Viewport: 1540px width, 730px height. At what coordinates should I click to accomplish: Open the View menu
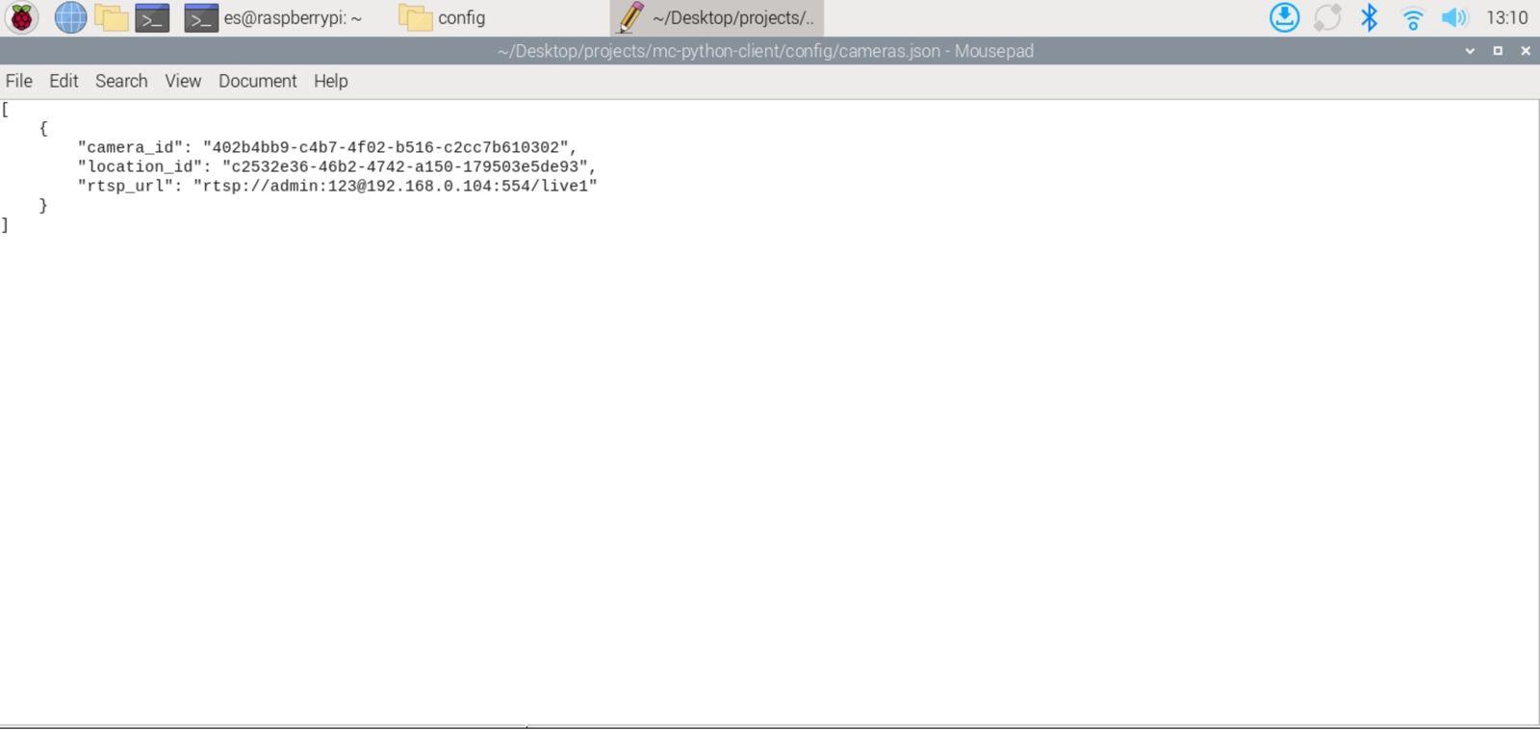tap(183, 81)
